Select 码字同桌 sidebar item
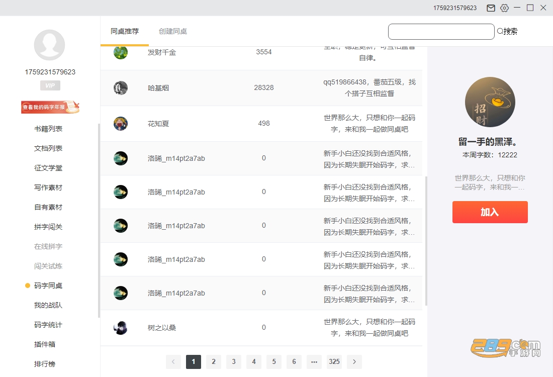Viewport: 553px width, 377px height. [48, 286]
